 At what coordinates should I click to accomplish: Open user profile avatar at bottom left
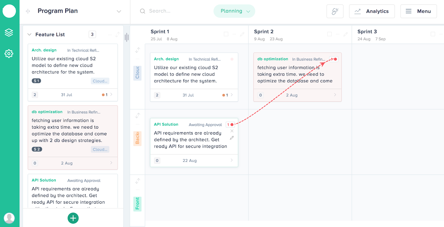tap(9, 218)
